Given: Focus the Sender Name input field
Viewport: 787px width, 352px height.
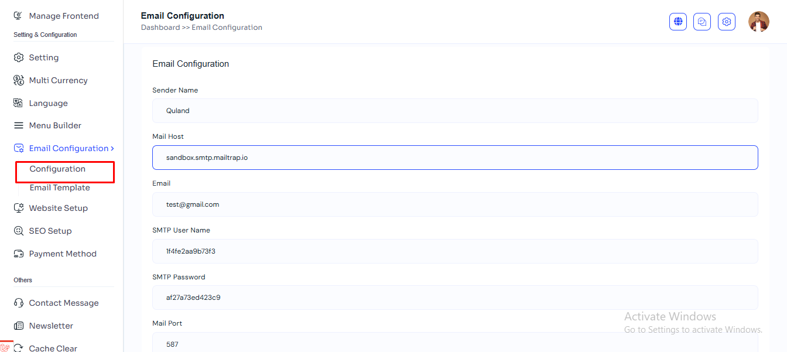Looking at the screenshot, I should (x=455, y=111).
